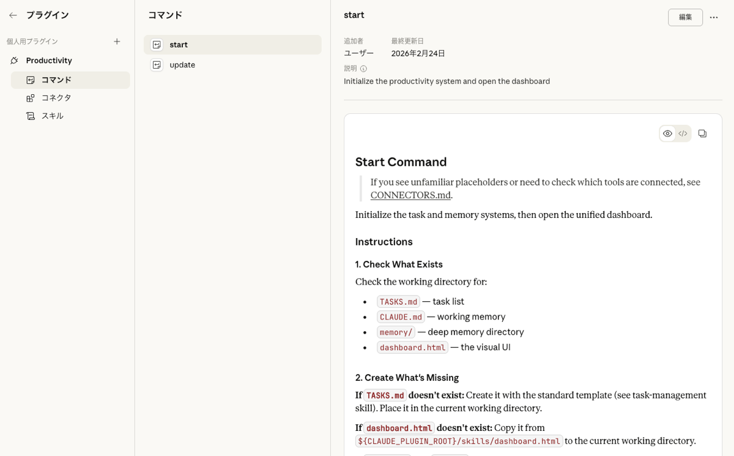
Task: Switch to rendered preview with eye icon
Action: pos(667,133)
